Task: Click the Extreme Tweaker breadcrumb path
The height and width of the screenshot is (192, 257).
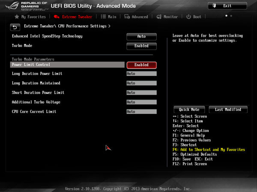Action: 67,26
